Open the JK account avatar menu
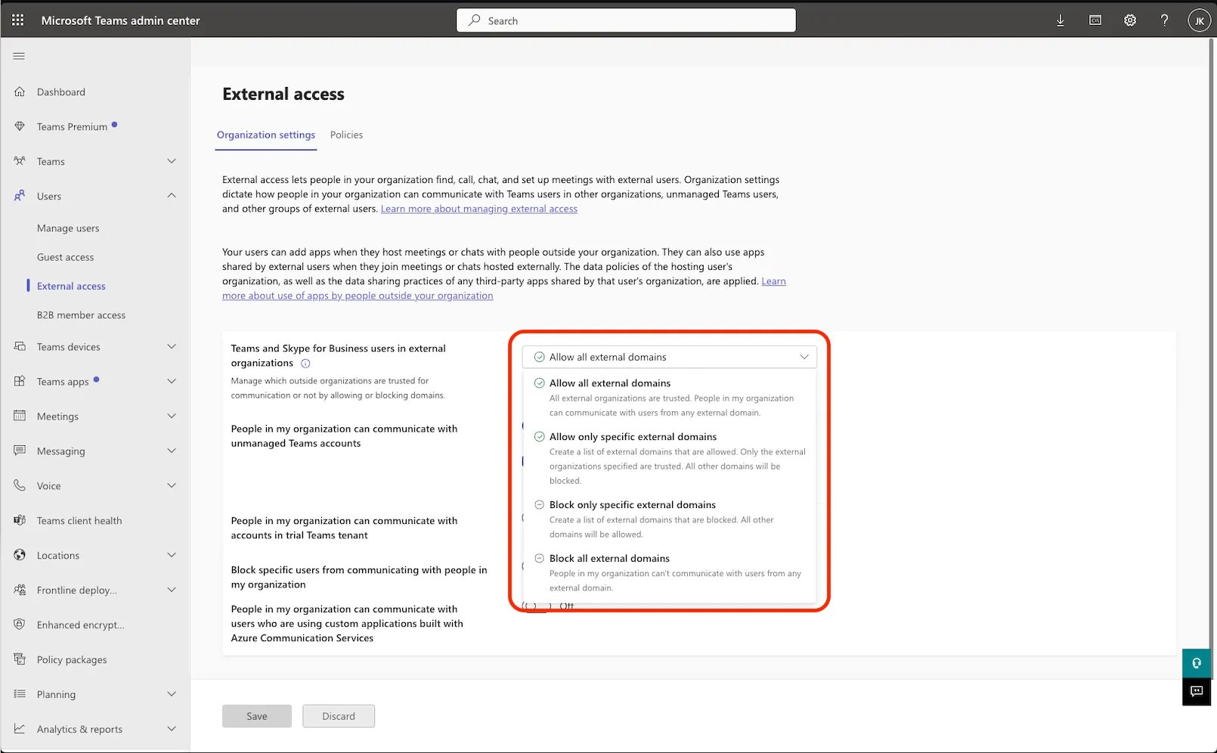Screen dimensions: 1217x753 [1199, 20]
